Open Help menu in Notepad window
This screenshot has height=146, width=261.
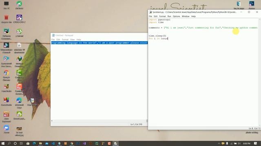click(x=79, y=40)
